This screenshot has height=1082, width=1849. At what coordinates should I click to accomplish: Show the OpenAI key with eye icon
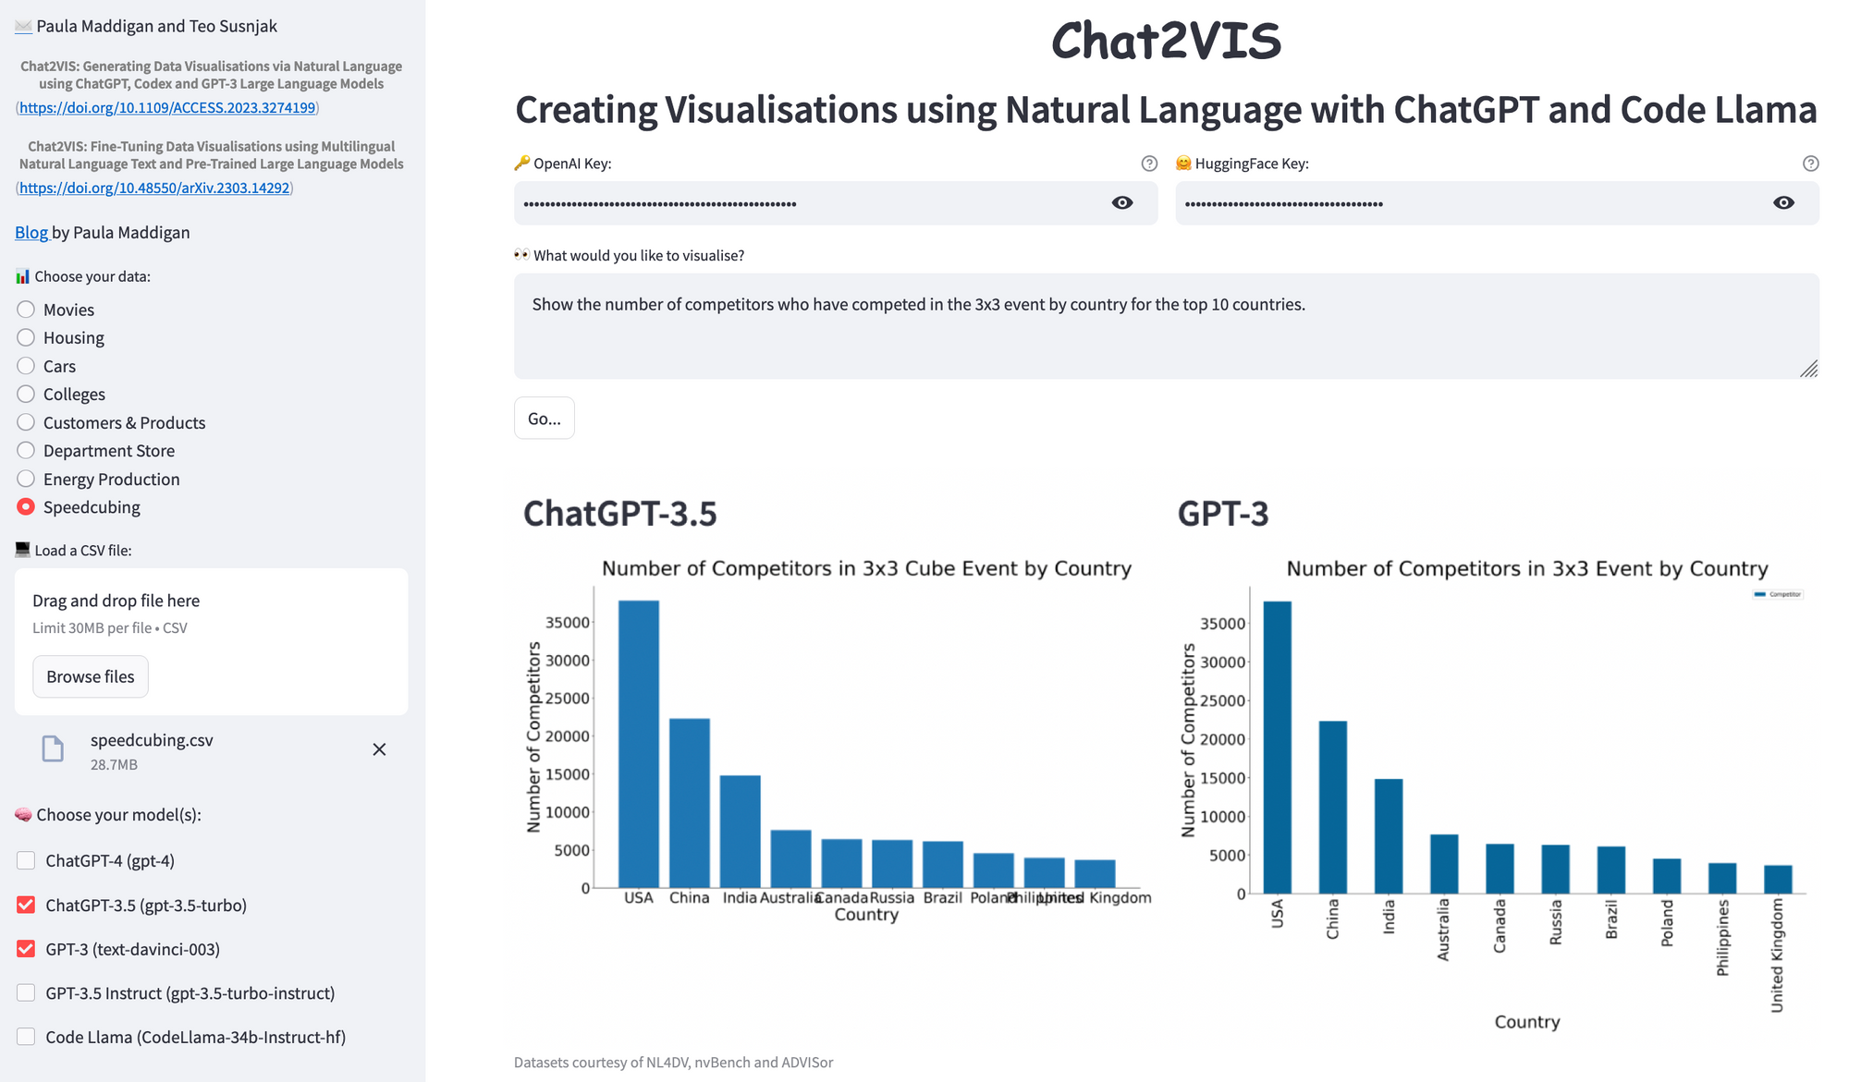pos(1121,203)
